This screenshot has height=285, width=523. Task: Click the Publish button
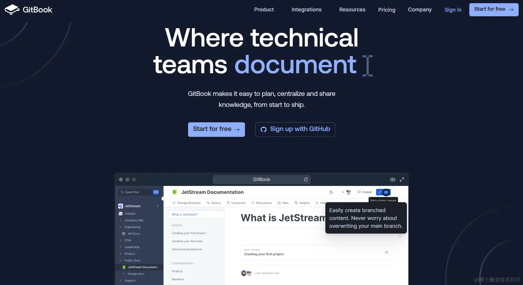pyautogui.click(x=365, y=192)
